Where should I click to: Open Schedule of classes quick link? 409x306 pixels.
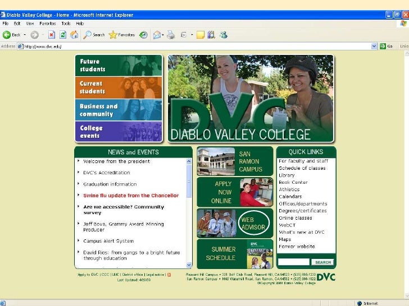click(302, 168)
